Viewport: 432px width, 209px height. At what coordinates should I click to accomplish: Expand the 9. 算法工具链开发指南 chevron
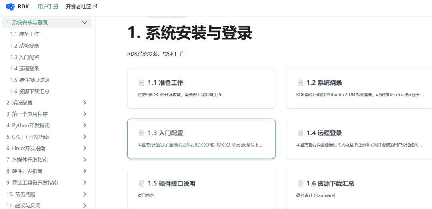coord(84,183)
